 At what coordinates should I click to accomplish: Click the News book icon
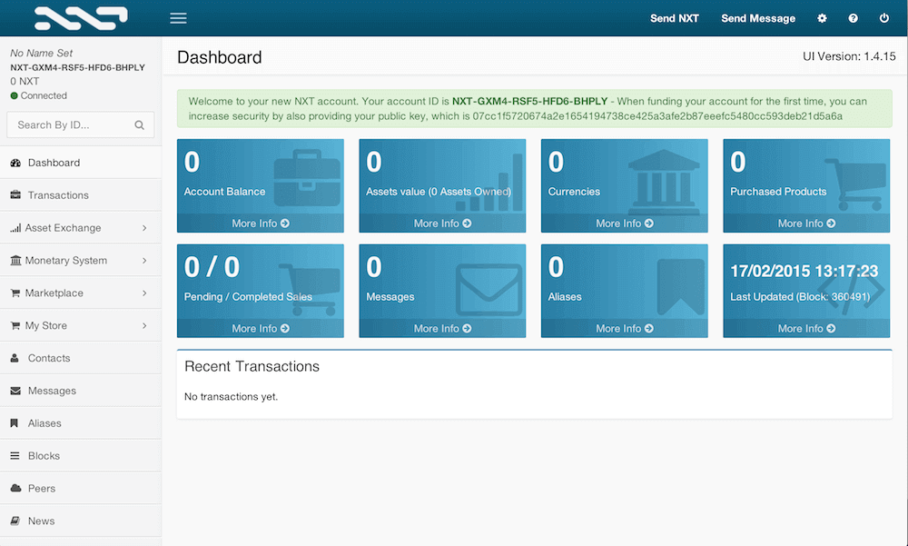[15, 521]
